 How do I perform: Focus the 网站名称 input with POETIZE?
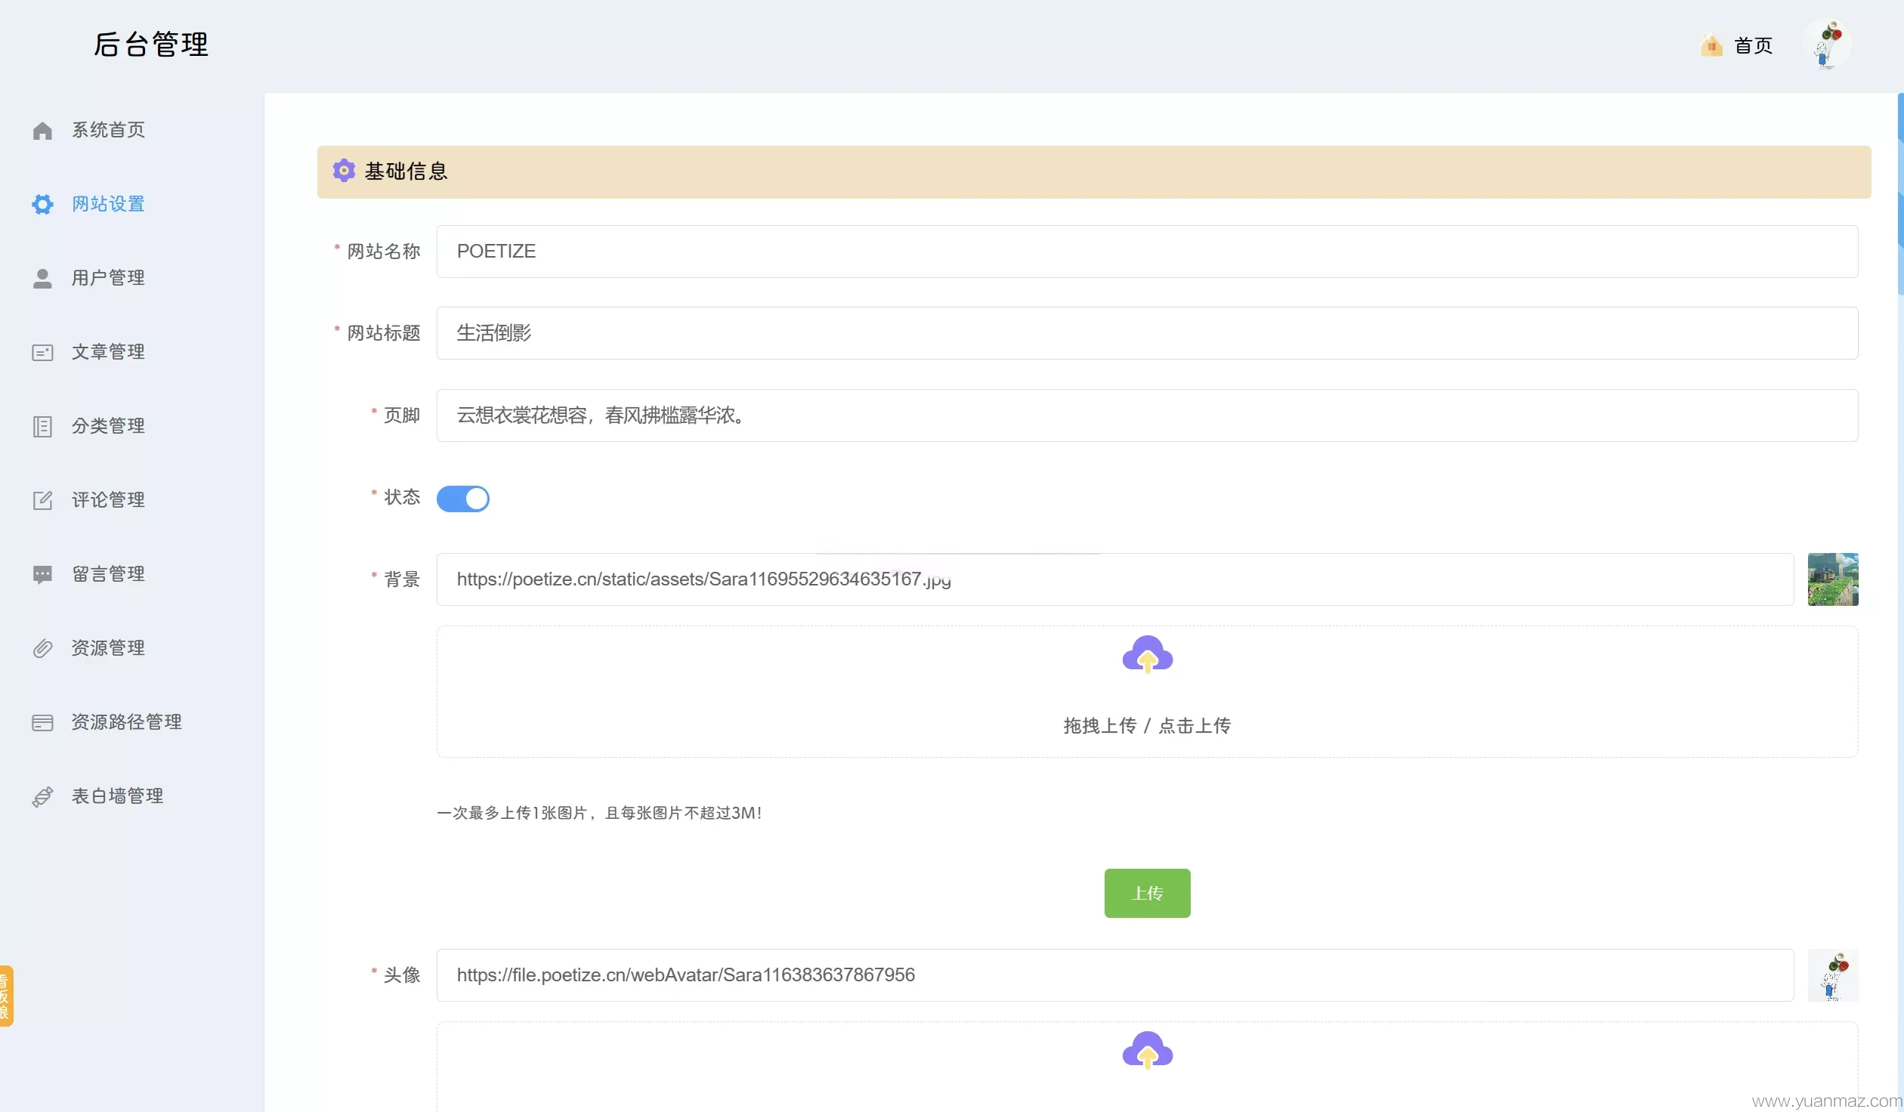(1147, 252)
